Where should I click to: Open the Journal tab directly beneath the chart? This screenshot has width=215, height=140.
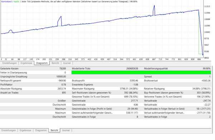click(x=67, y=63)
